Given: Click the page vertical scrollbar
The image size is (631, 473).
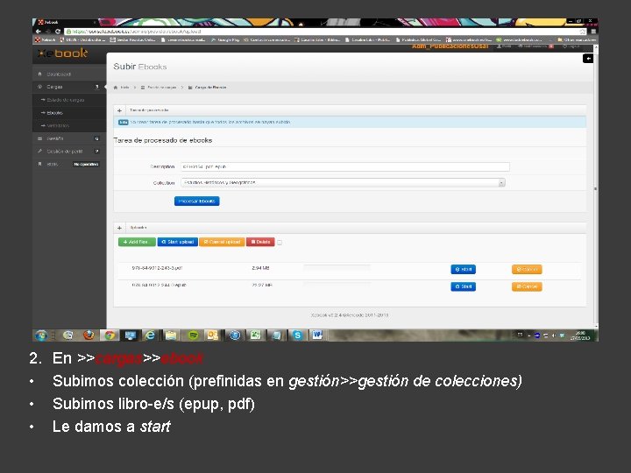Looking at the screenshot, I should tap(596, 187).
